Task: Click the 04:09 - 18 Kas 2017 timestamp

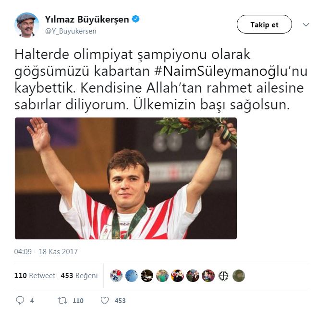Action: 46,252
